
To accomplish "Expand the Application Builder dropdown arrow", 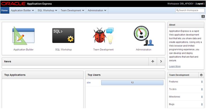I will pyautogui.click(x=33, y=10).
